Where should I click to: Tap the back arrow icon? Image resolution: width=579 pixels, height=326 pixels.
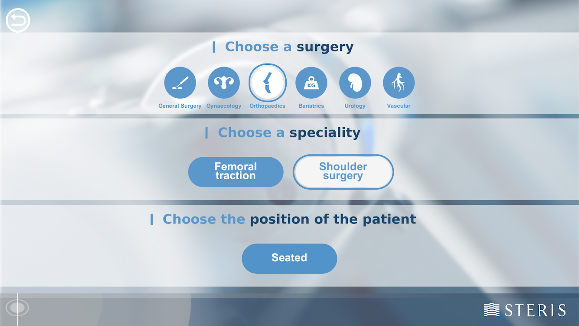(18, 20)
